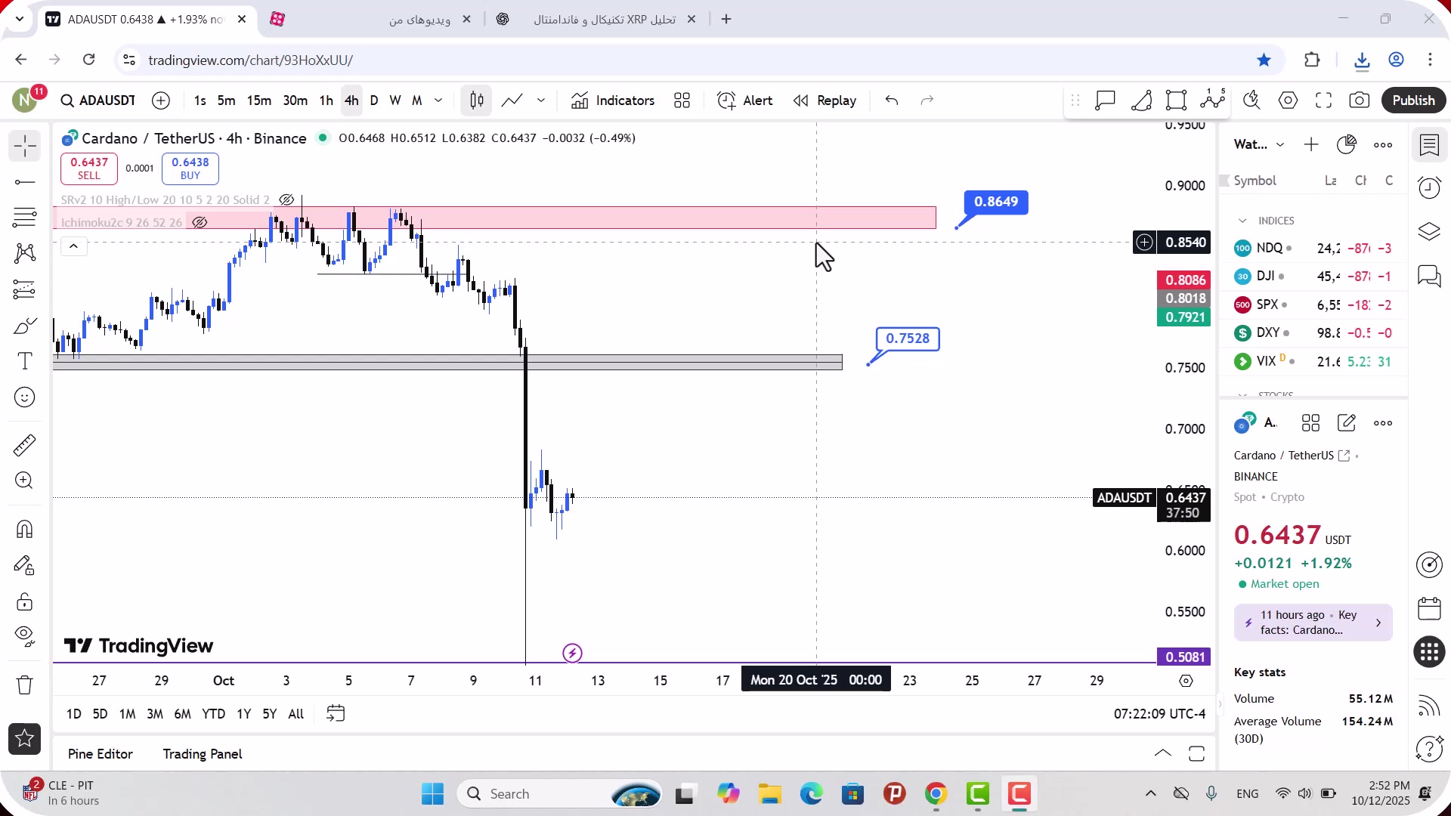Open the Indicators dialog
This screenshot has width=1451, height=816.
[x=613, y=100]
